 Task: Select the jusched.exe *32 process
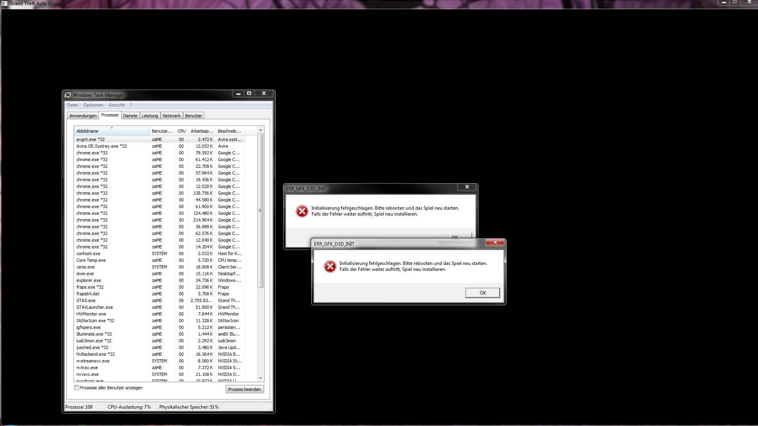tap(159, 347)
